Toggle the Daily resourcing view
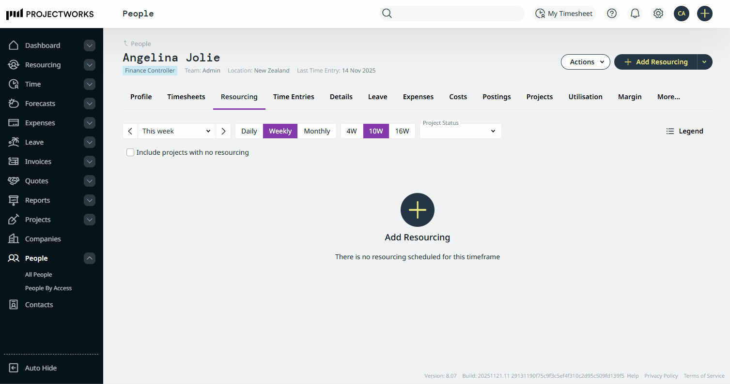This screenshot has width=730, height=384. 249,131
